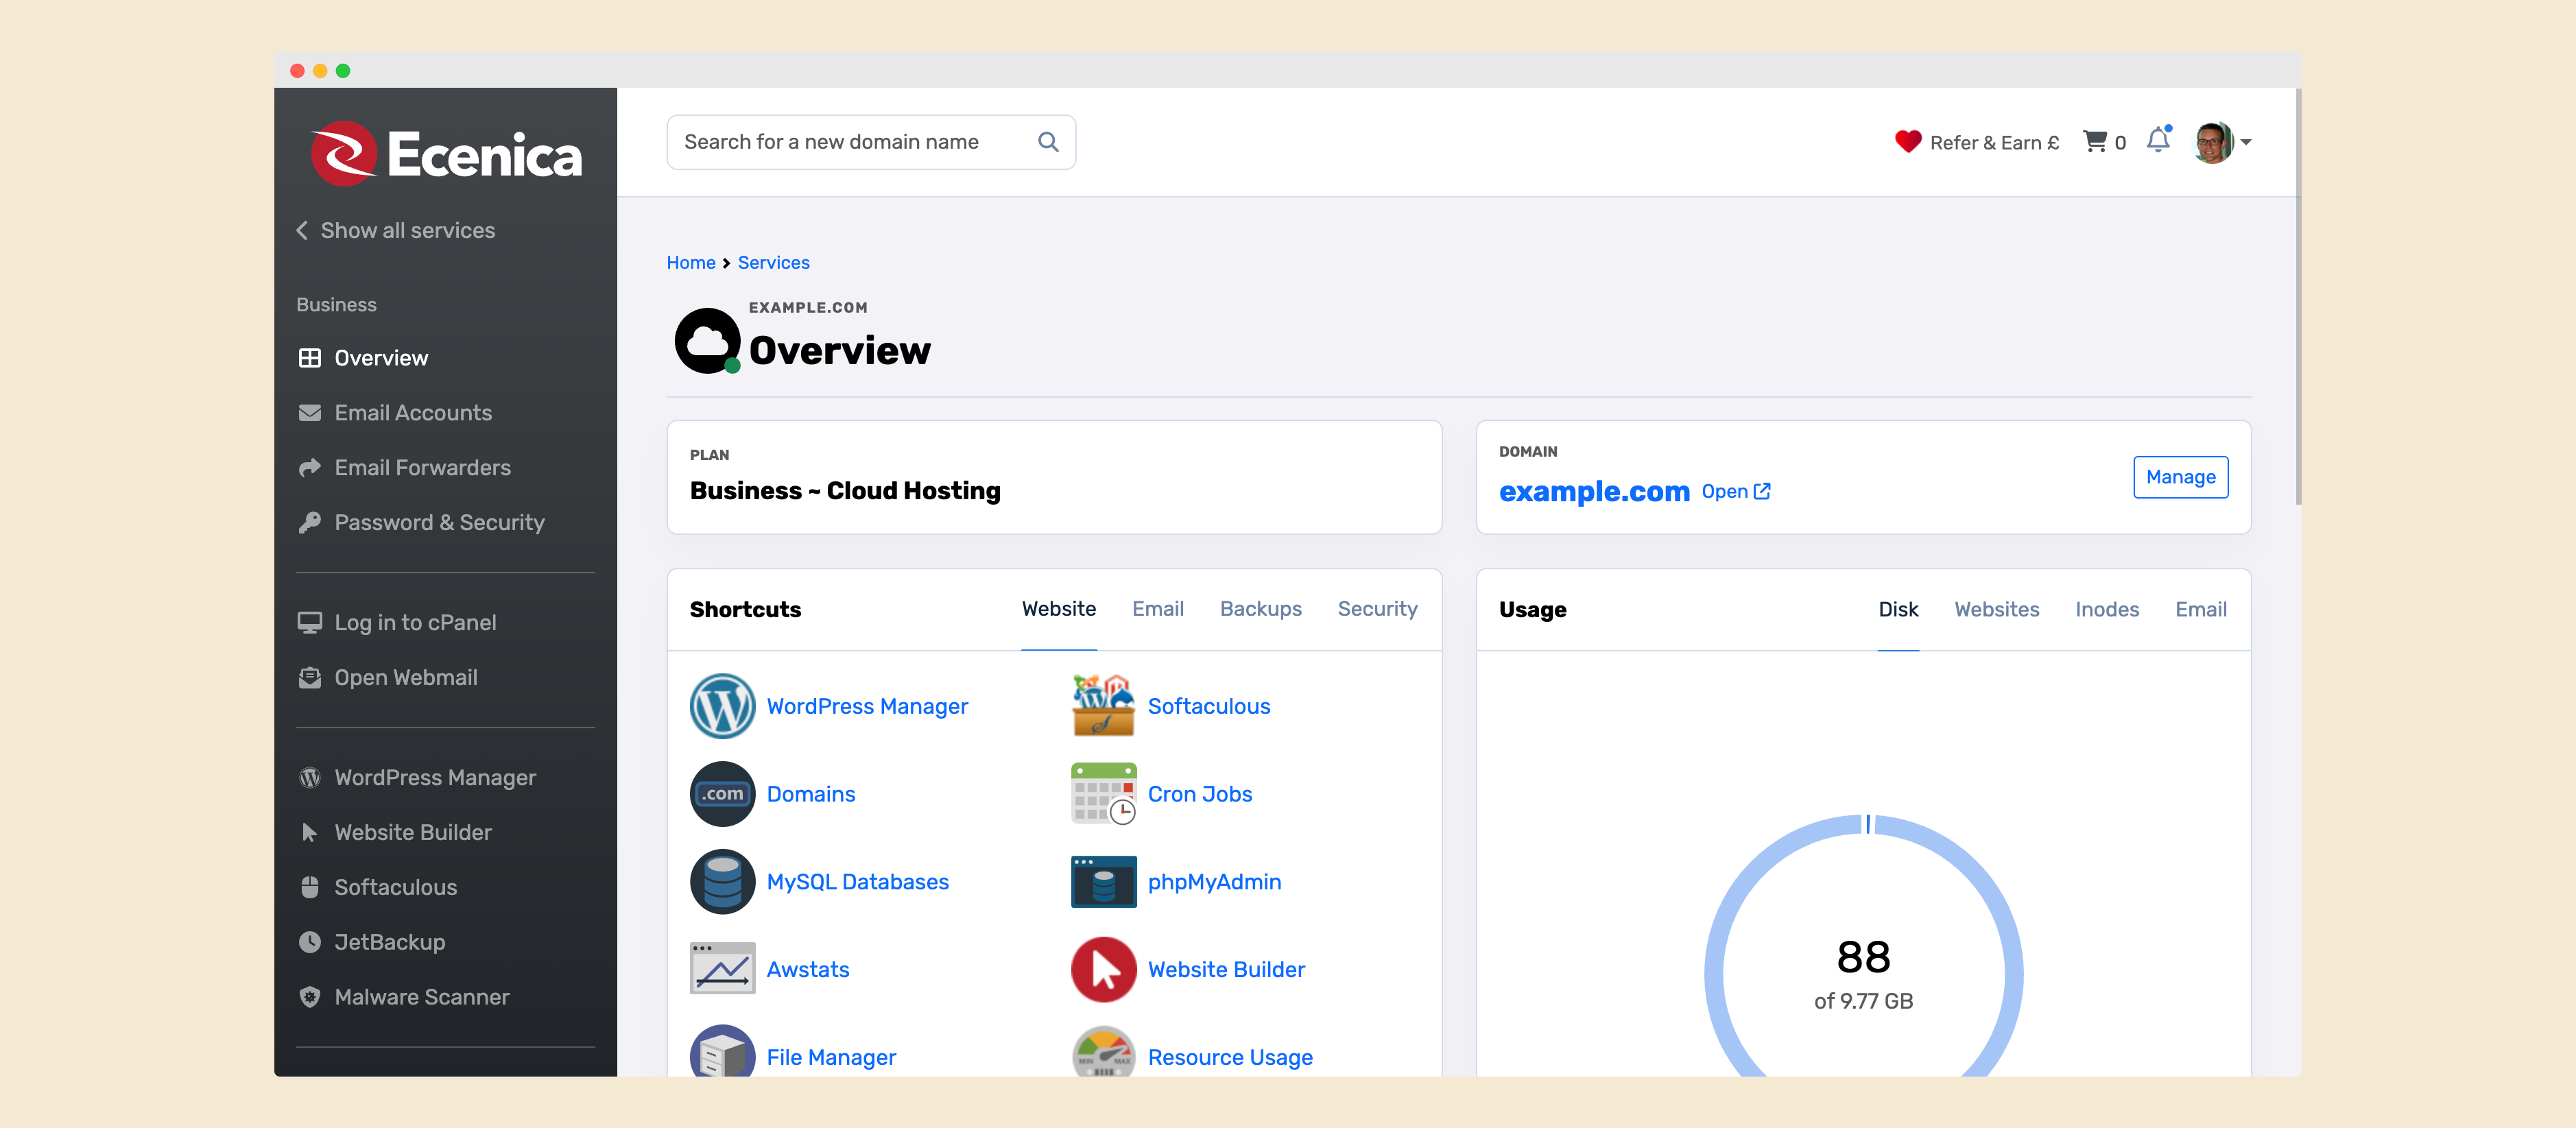Open the notifications bell
Screen dimensions: 2576x1128
pyautogui.click(x=2158, y=140)
